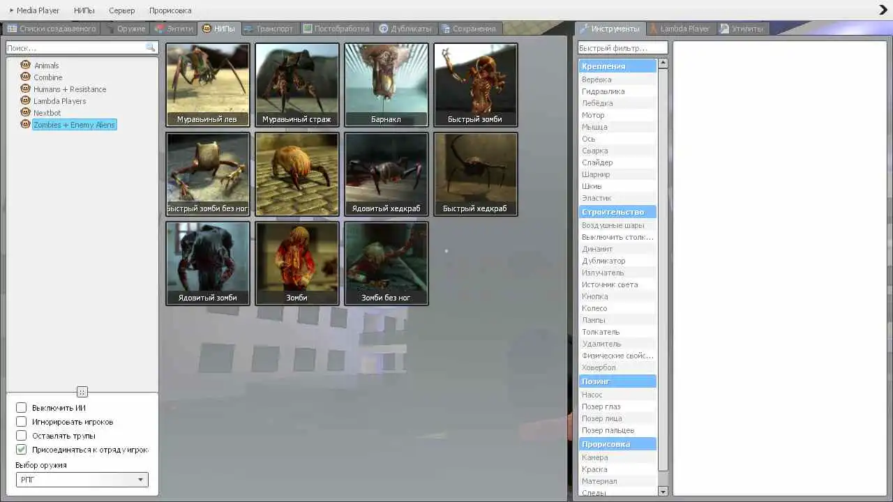Switch to the Утилиты tab
The height and width of the screenshot is (502, 893).
coord(742,29)
